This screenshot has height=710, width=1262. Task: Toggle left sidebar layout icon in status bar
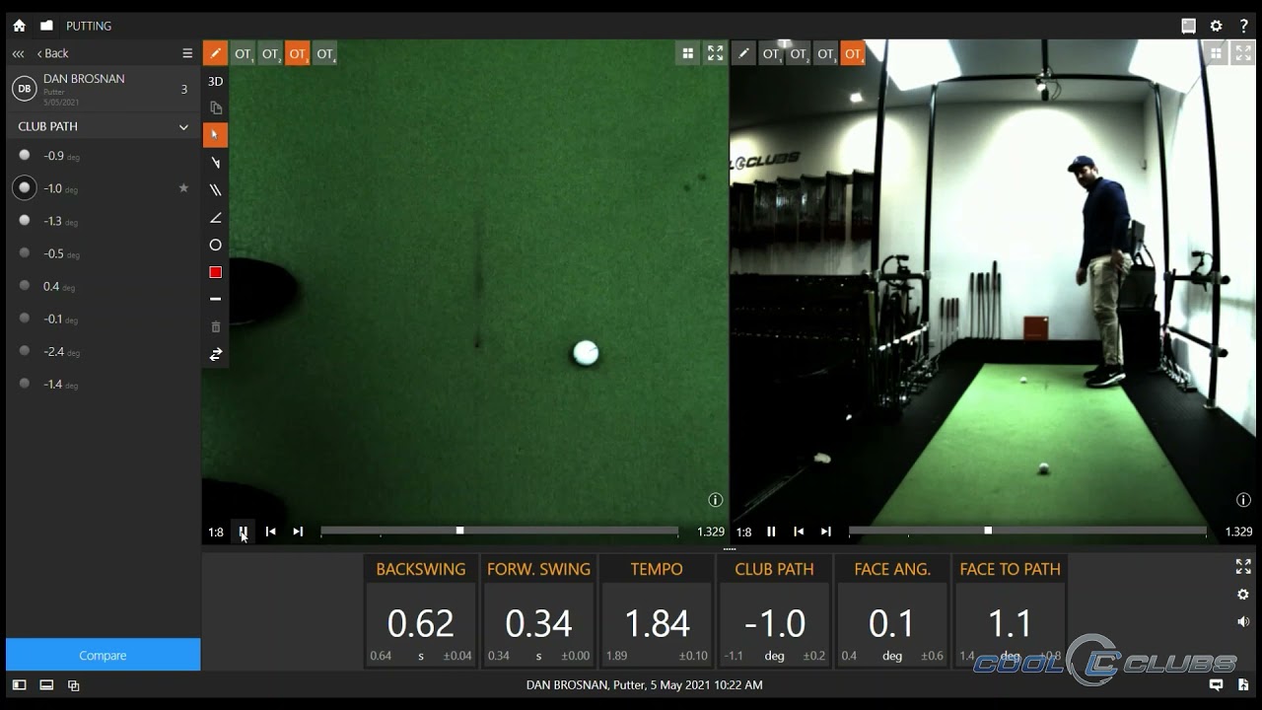click(x=19, y=684)
